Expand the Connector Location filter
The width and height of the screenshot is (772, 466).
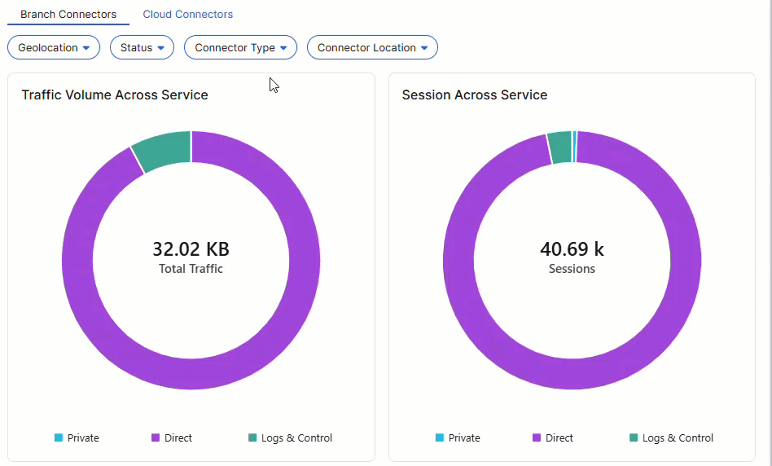(x=372, y=48)
